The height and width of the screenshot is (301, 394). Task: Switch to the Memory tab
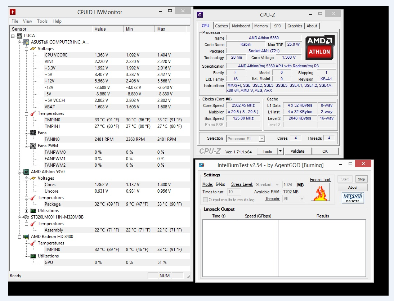tap(261, 26)
